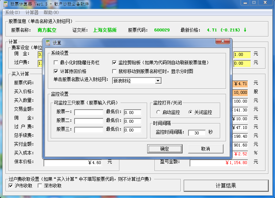Image resolution: width=275 pixels, height=198 pixels.
Task: Select the 关闭监控 radio button
Action: click(x=190, y=112)
